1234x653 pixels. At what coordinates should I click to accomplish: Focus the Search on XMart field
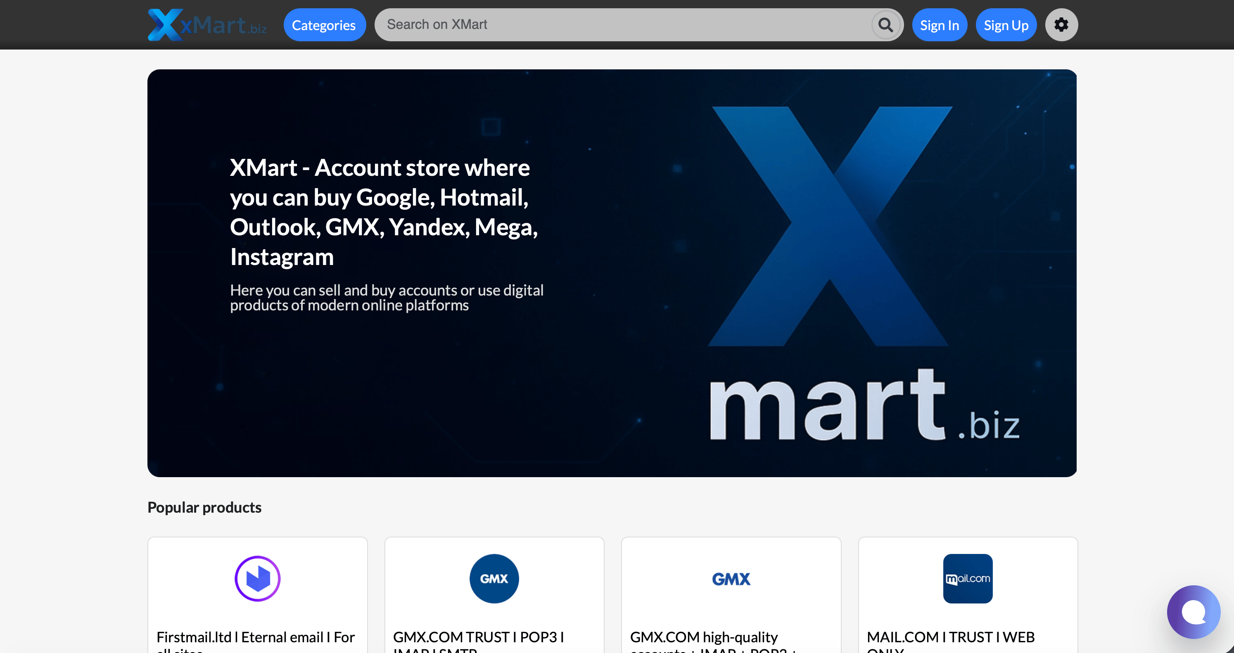(x=623, y=25)
